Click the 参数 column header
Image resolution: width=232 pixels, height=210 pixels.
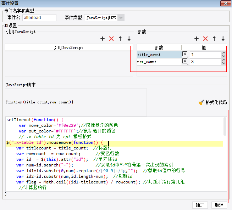click(159, 47)
